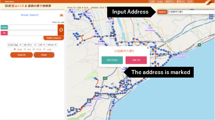The image size is (215, 120).
Task: Click the Pallet Search button
Action: coord(54,38)
